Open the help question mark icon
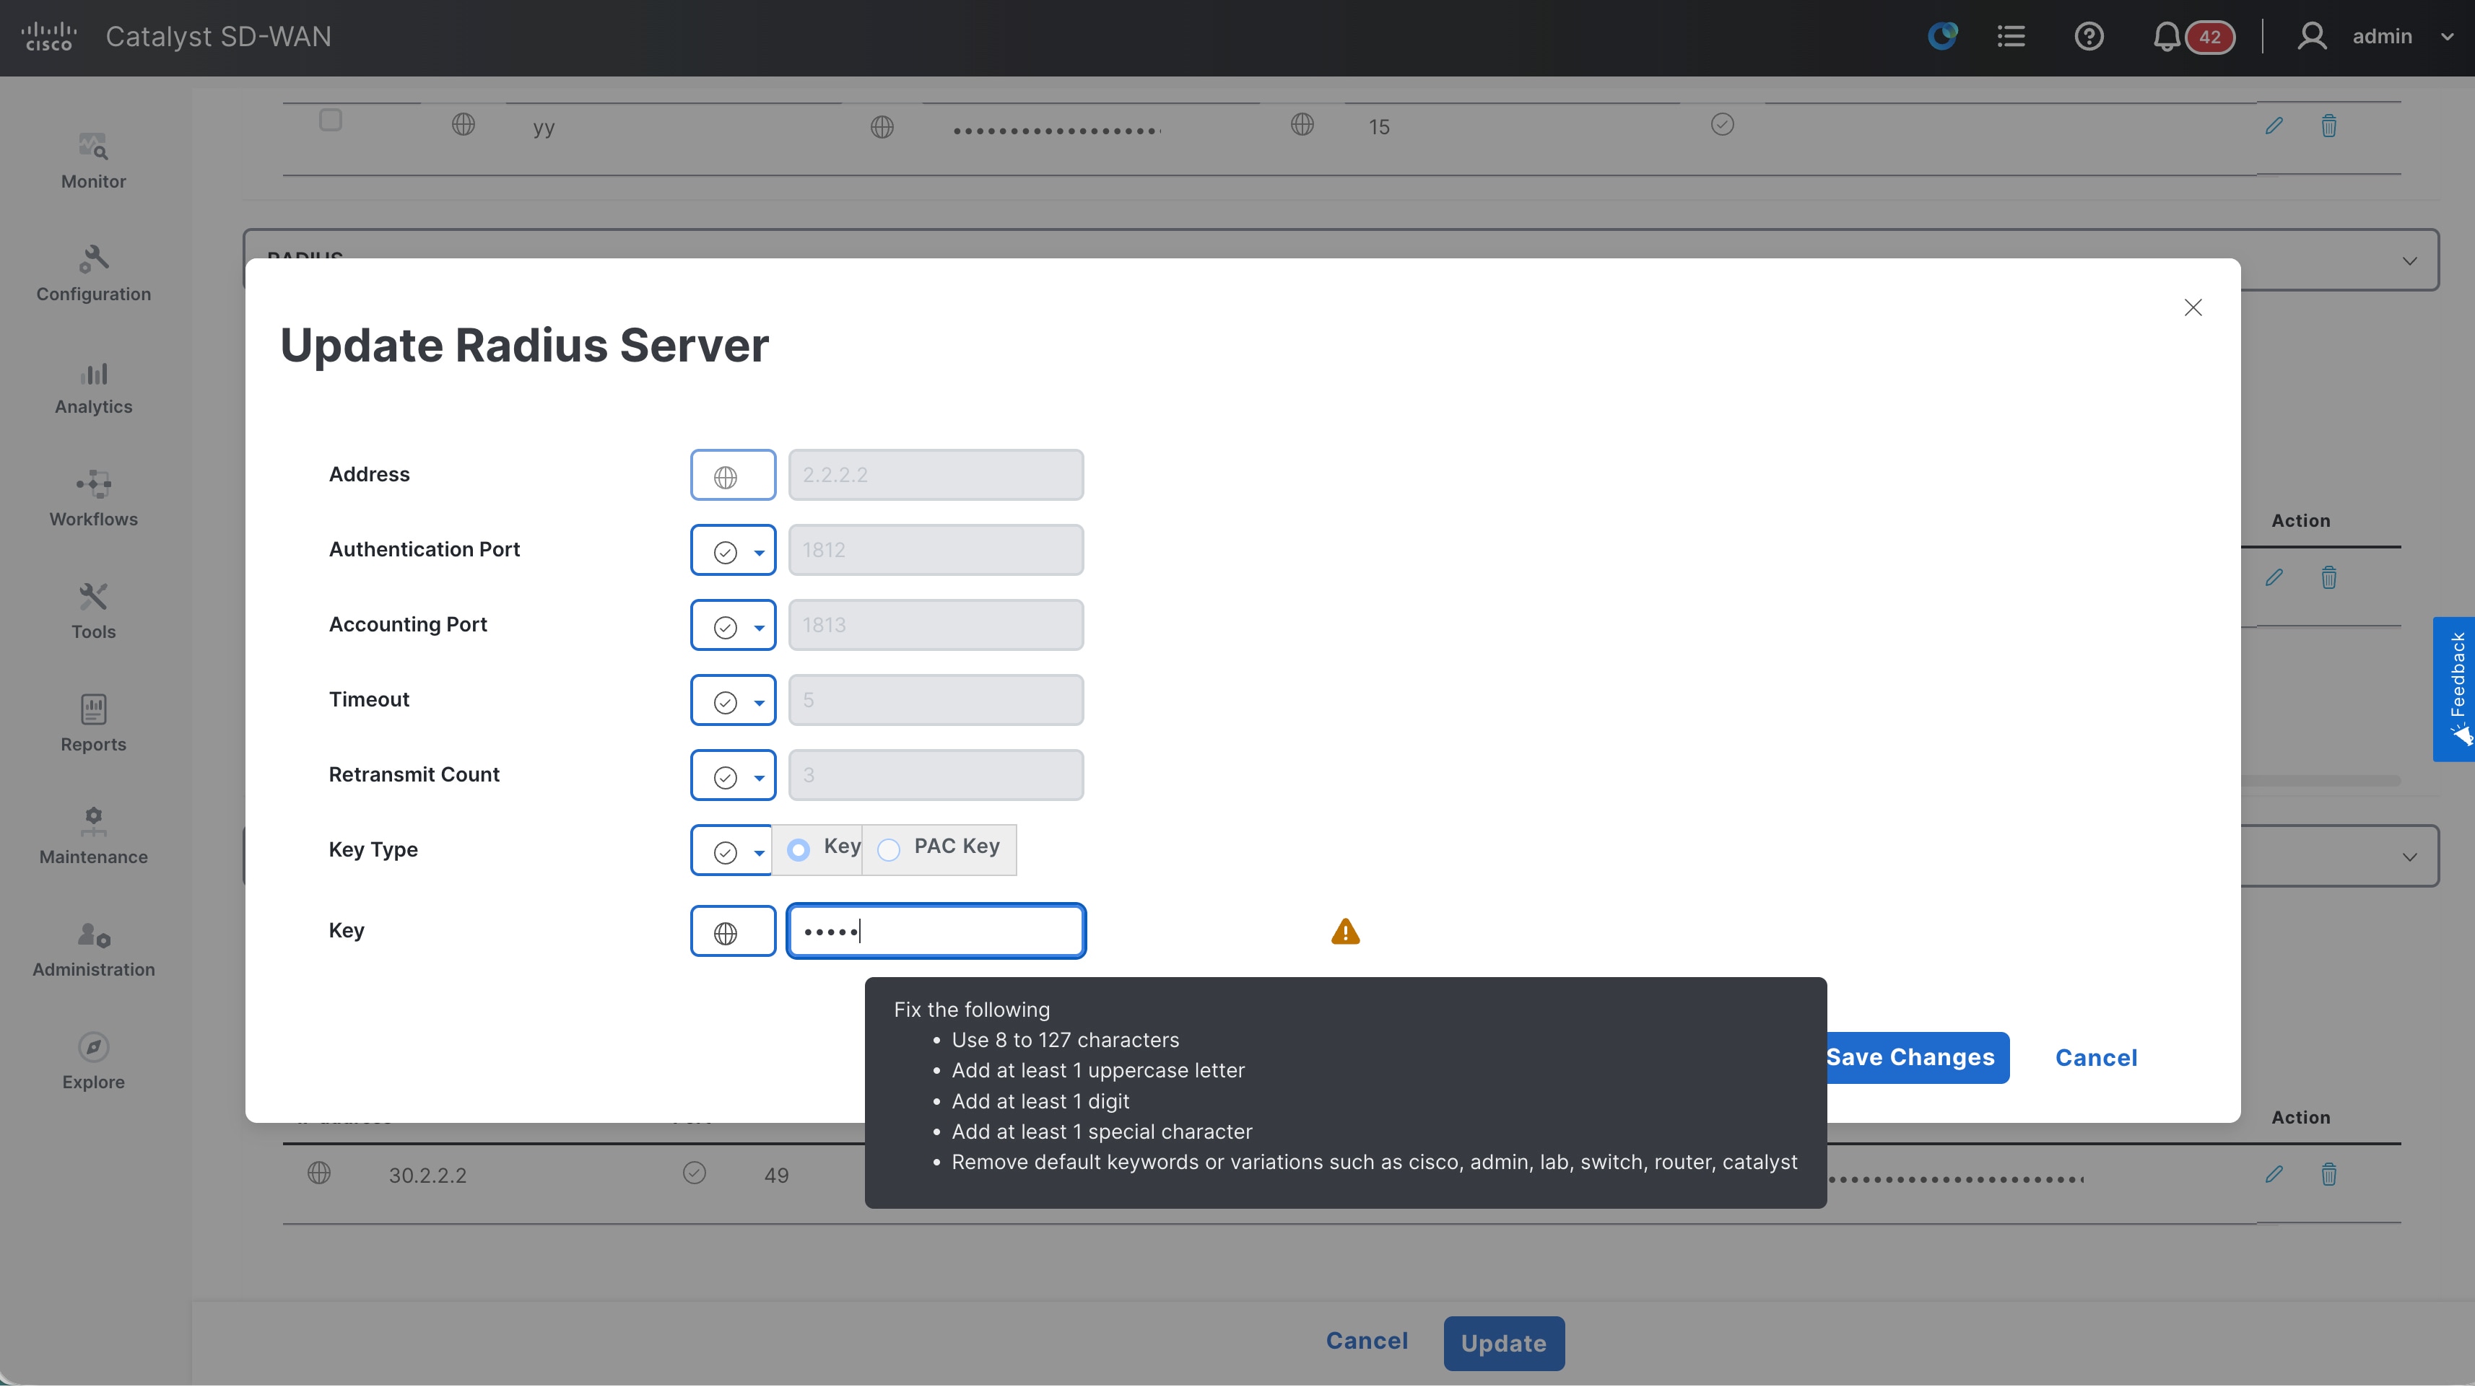The image size is (2475, 1387). point(2089,37)
